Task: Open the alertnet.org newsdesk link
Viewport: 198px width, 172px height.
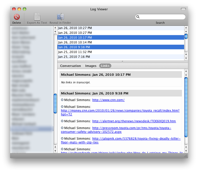Action: point(134,121)
